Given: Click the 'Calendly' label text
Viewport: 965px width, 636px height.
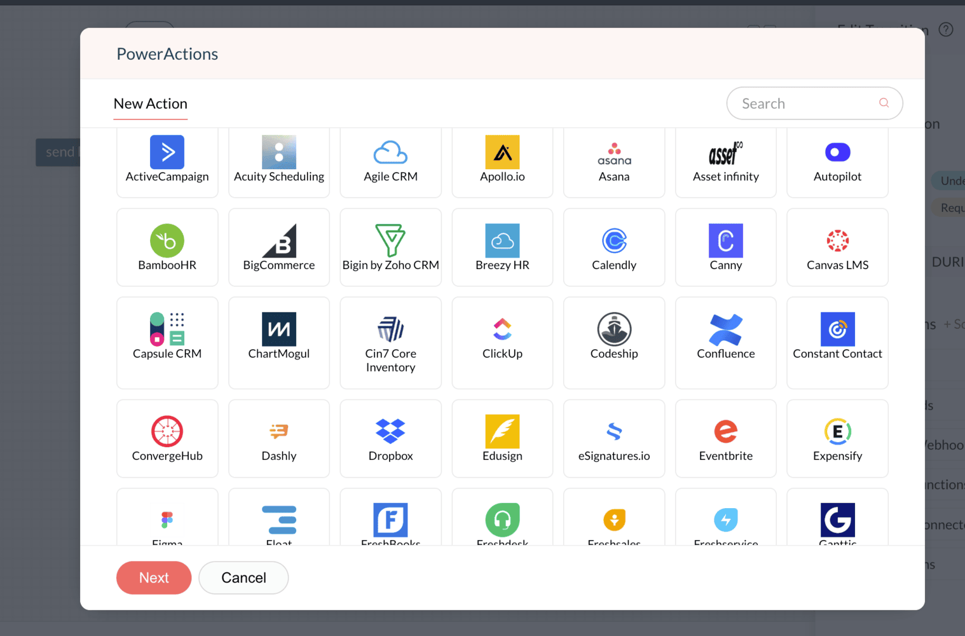Looking at the screenshot, I should 614,265.
